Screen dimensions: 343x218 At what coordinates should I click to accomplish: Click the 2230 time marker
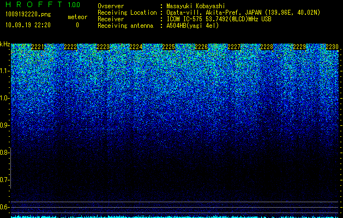332,47
